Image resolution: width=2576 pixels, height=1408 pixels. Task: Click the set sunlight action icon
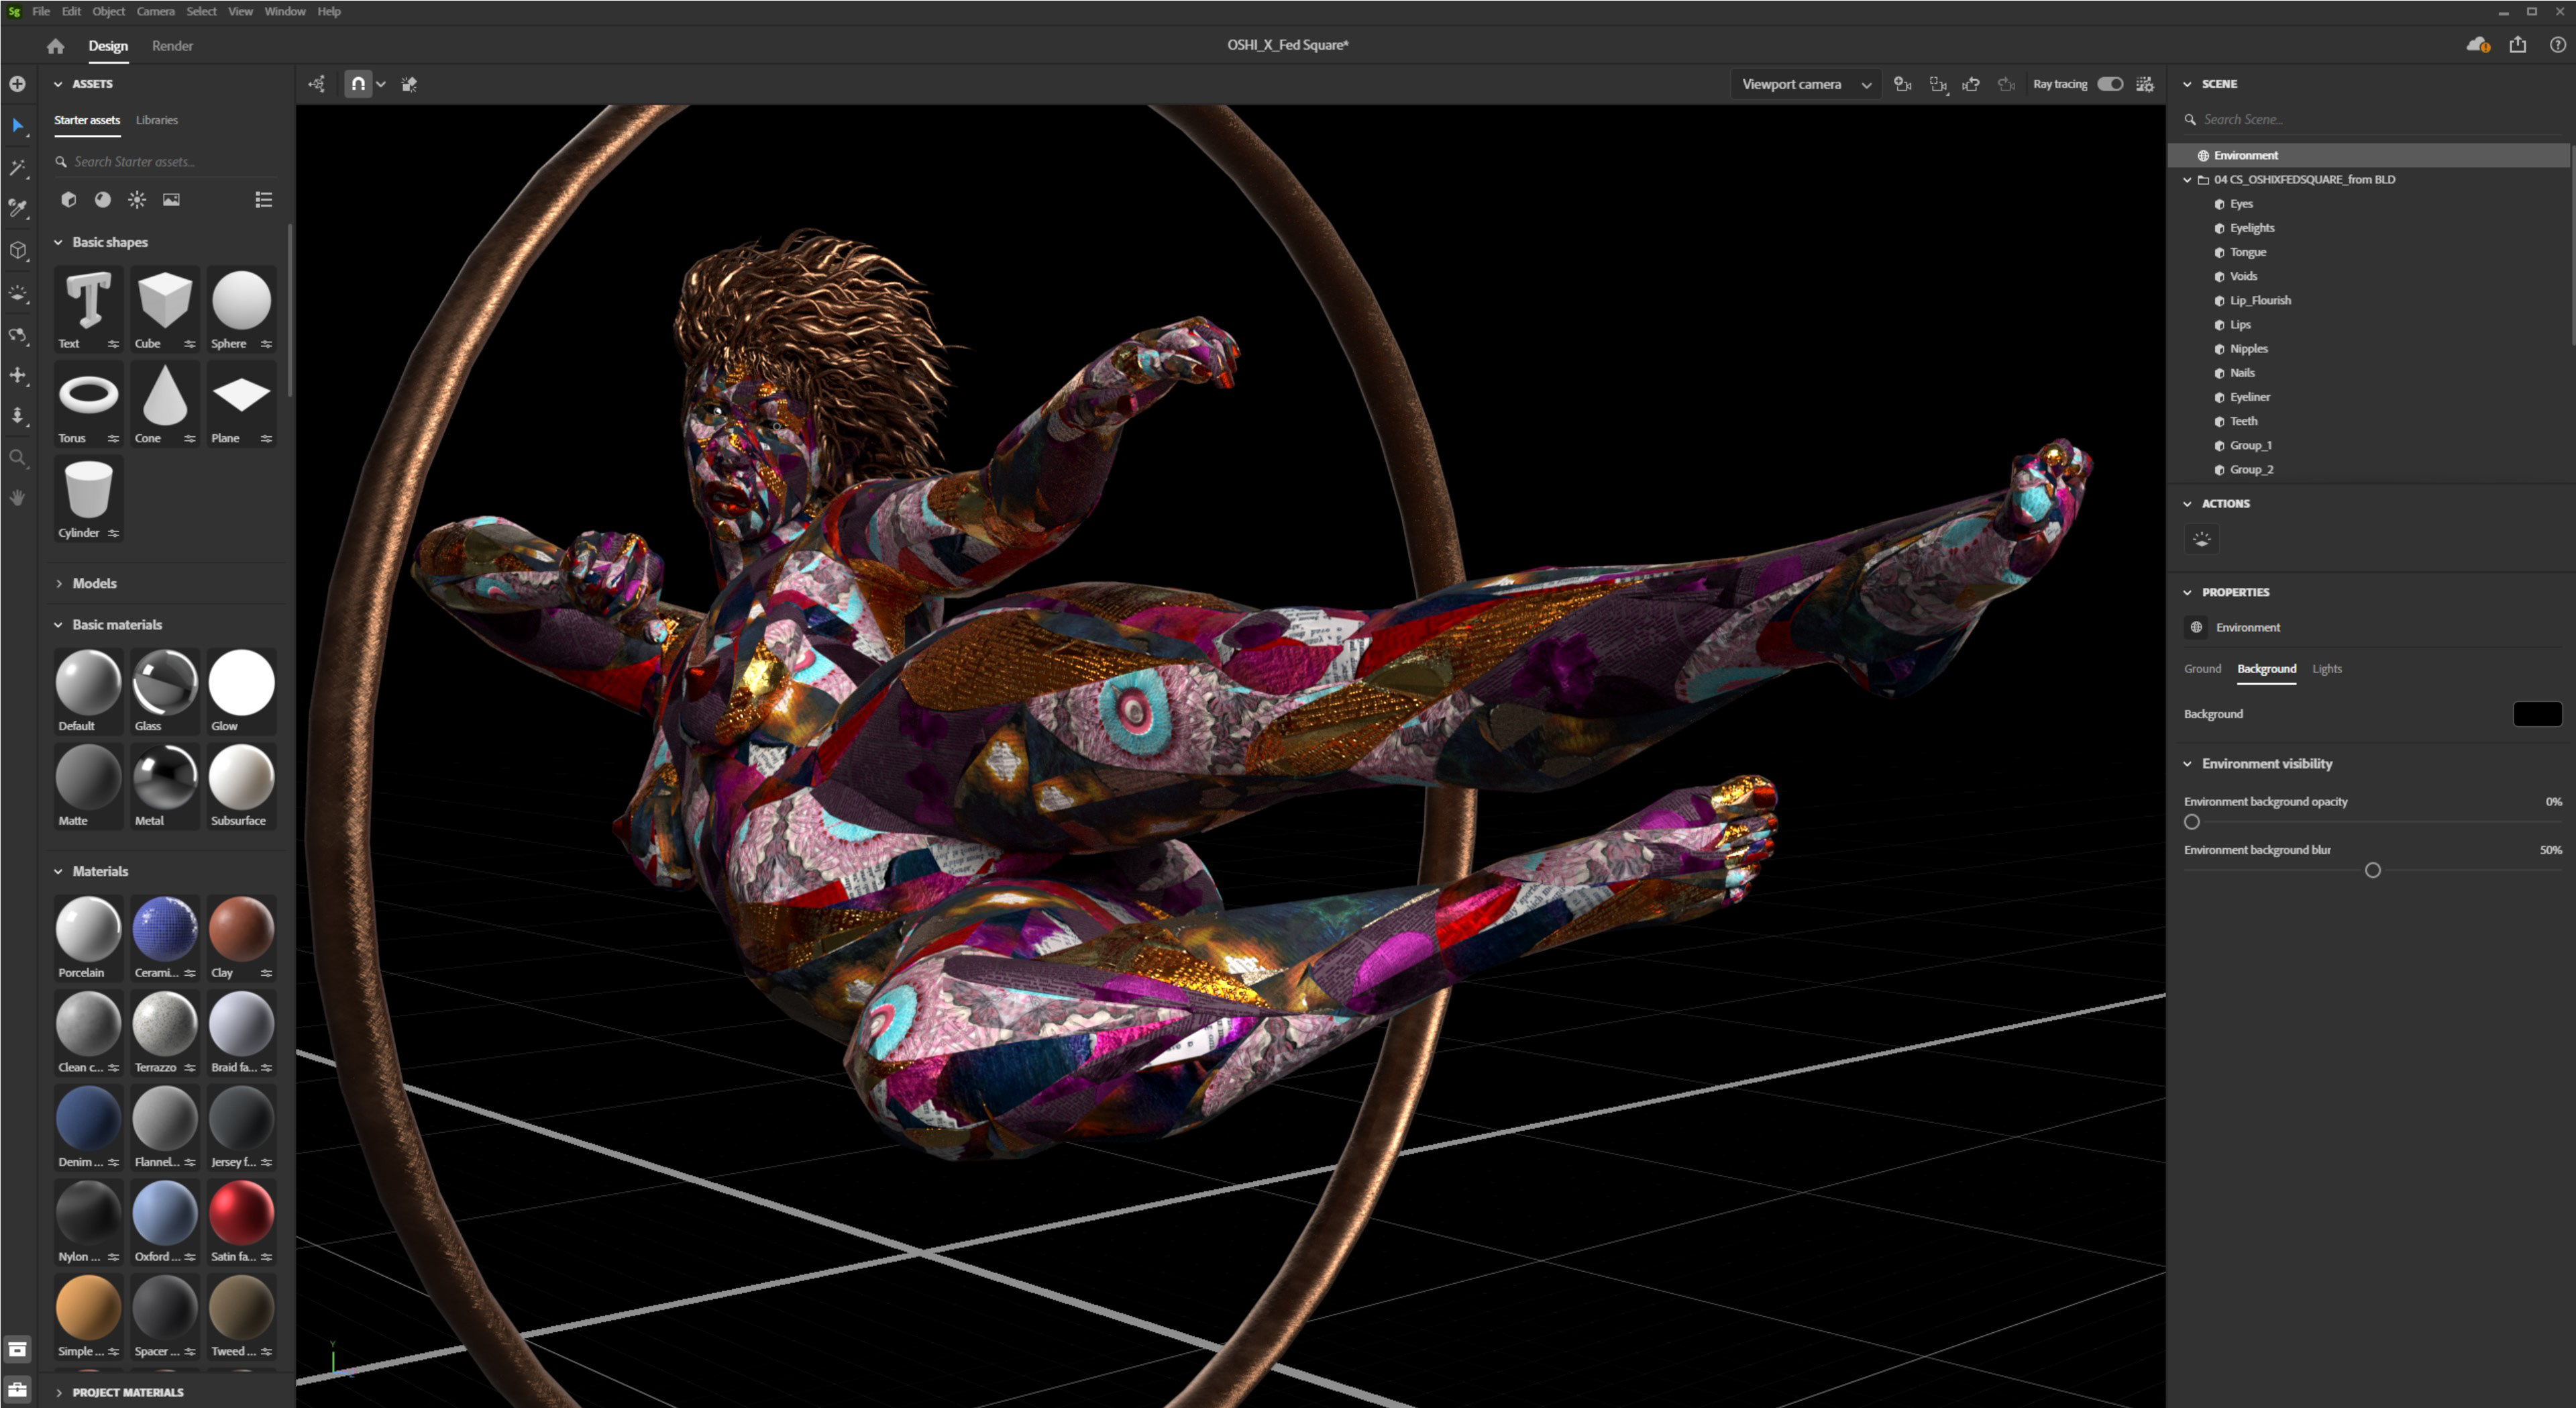pyautogui.click(x=2201, y=540)
